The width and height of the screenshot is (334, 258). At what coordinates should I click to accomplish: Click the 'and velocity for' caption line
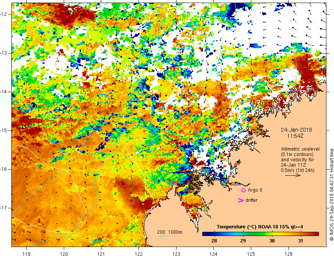point(297,160)
